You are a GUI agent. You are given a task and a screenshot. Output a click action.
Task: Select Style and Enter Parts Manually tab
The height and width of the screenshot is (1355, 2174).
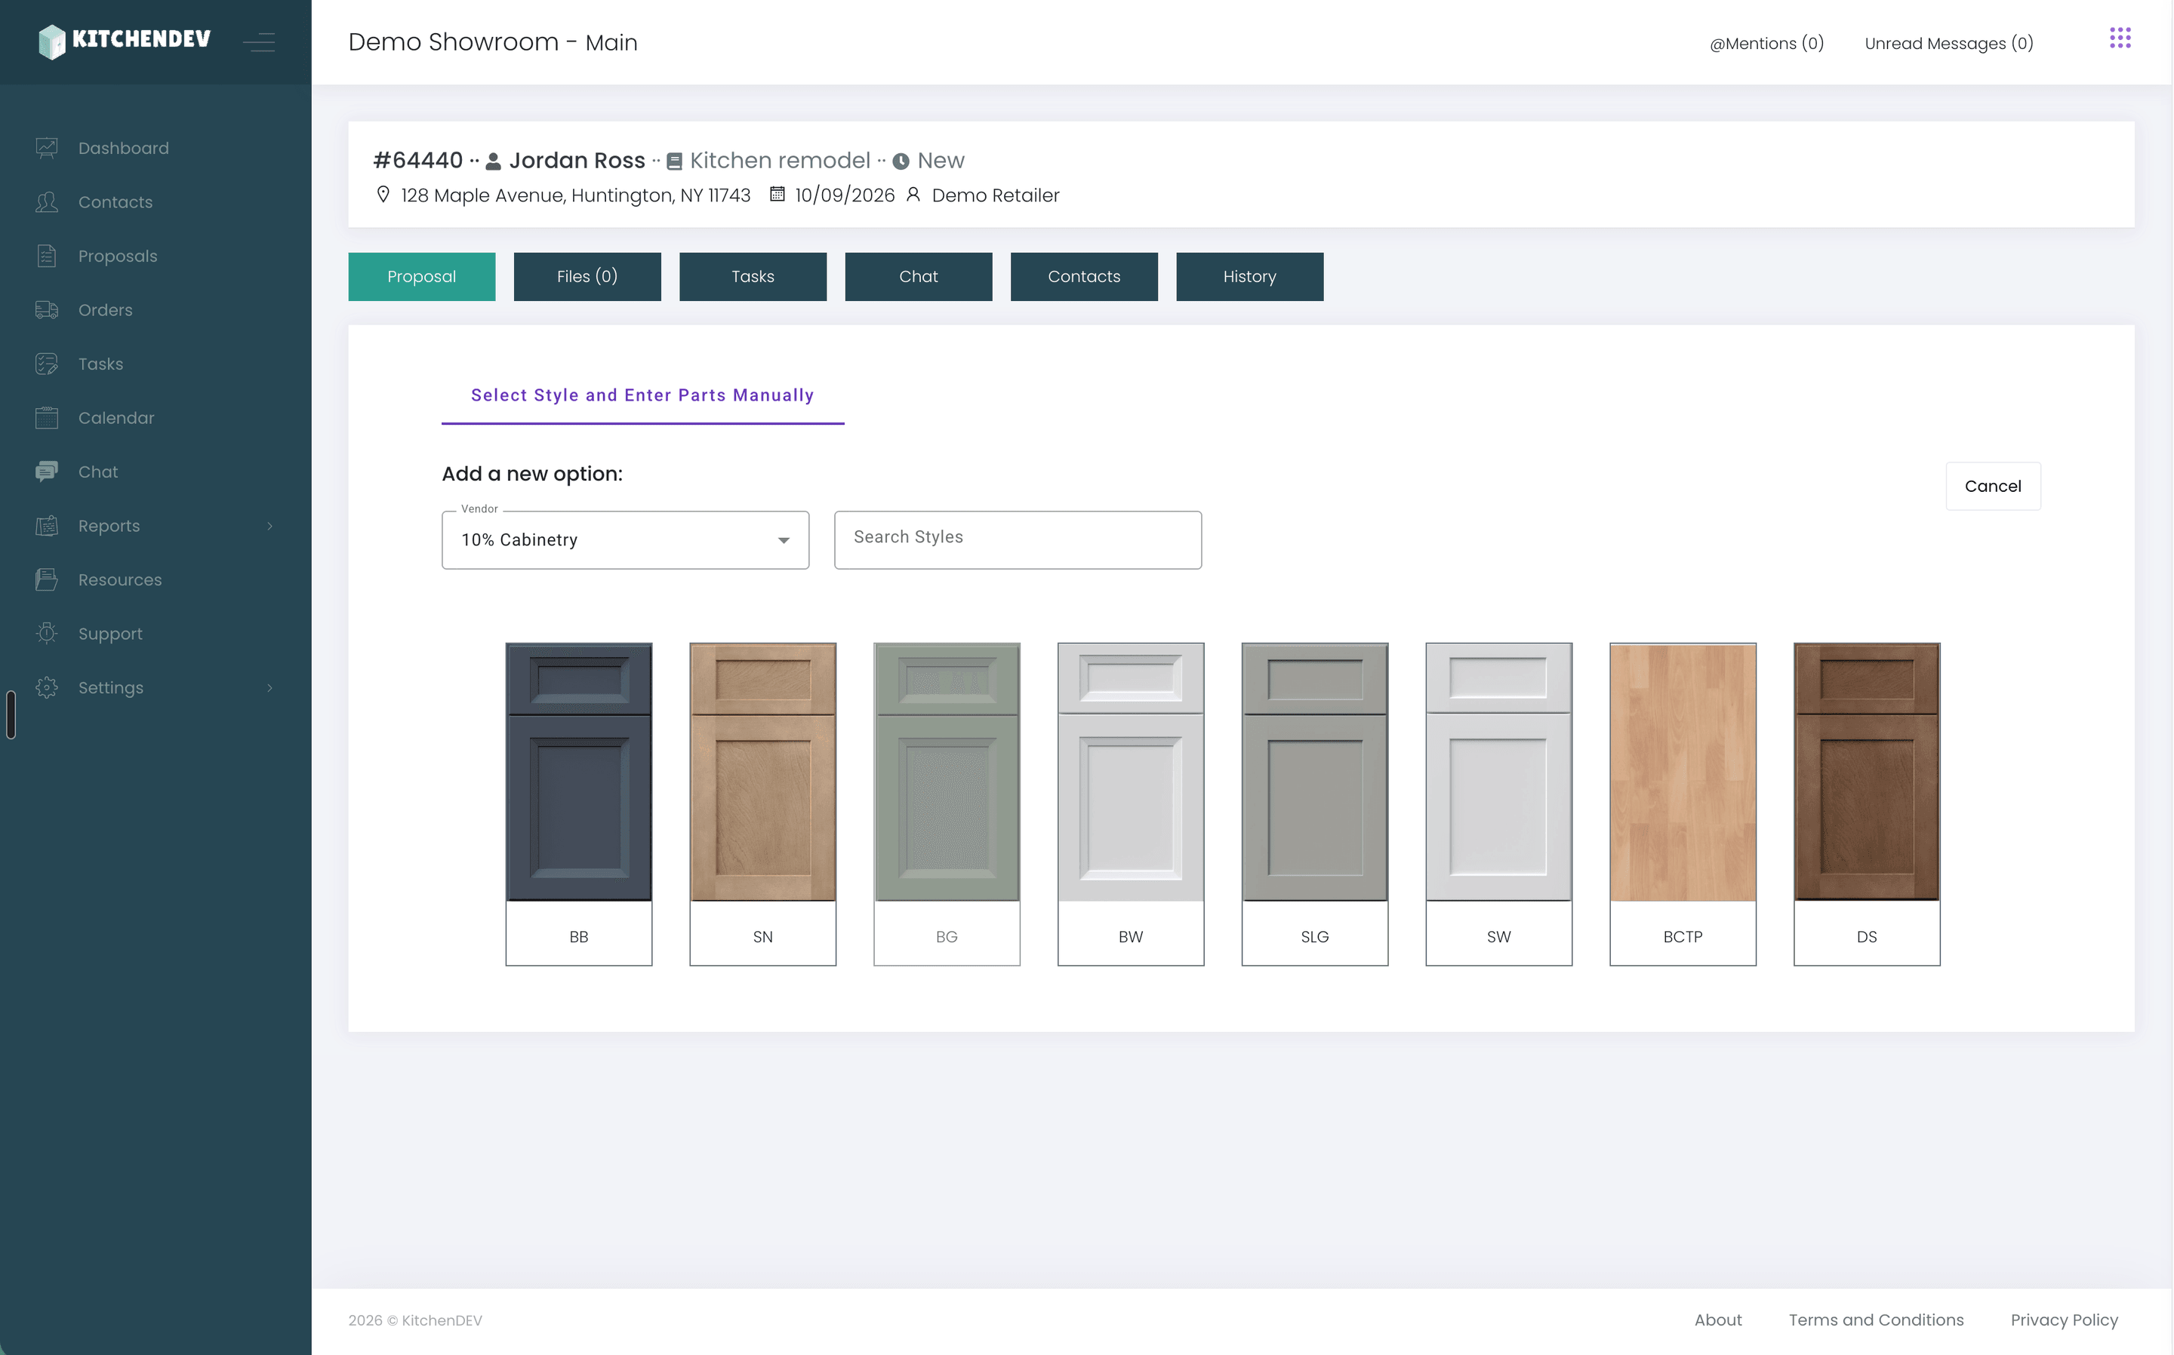point(642,395)
